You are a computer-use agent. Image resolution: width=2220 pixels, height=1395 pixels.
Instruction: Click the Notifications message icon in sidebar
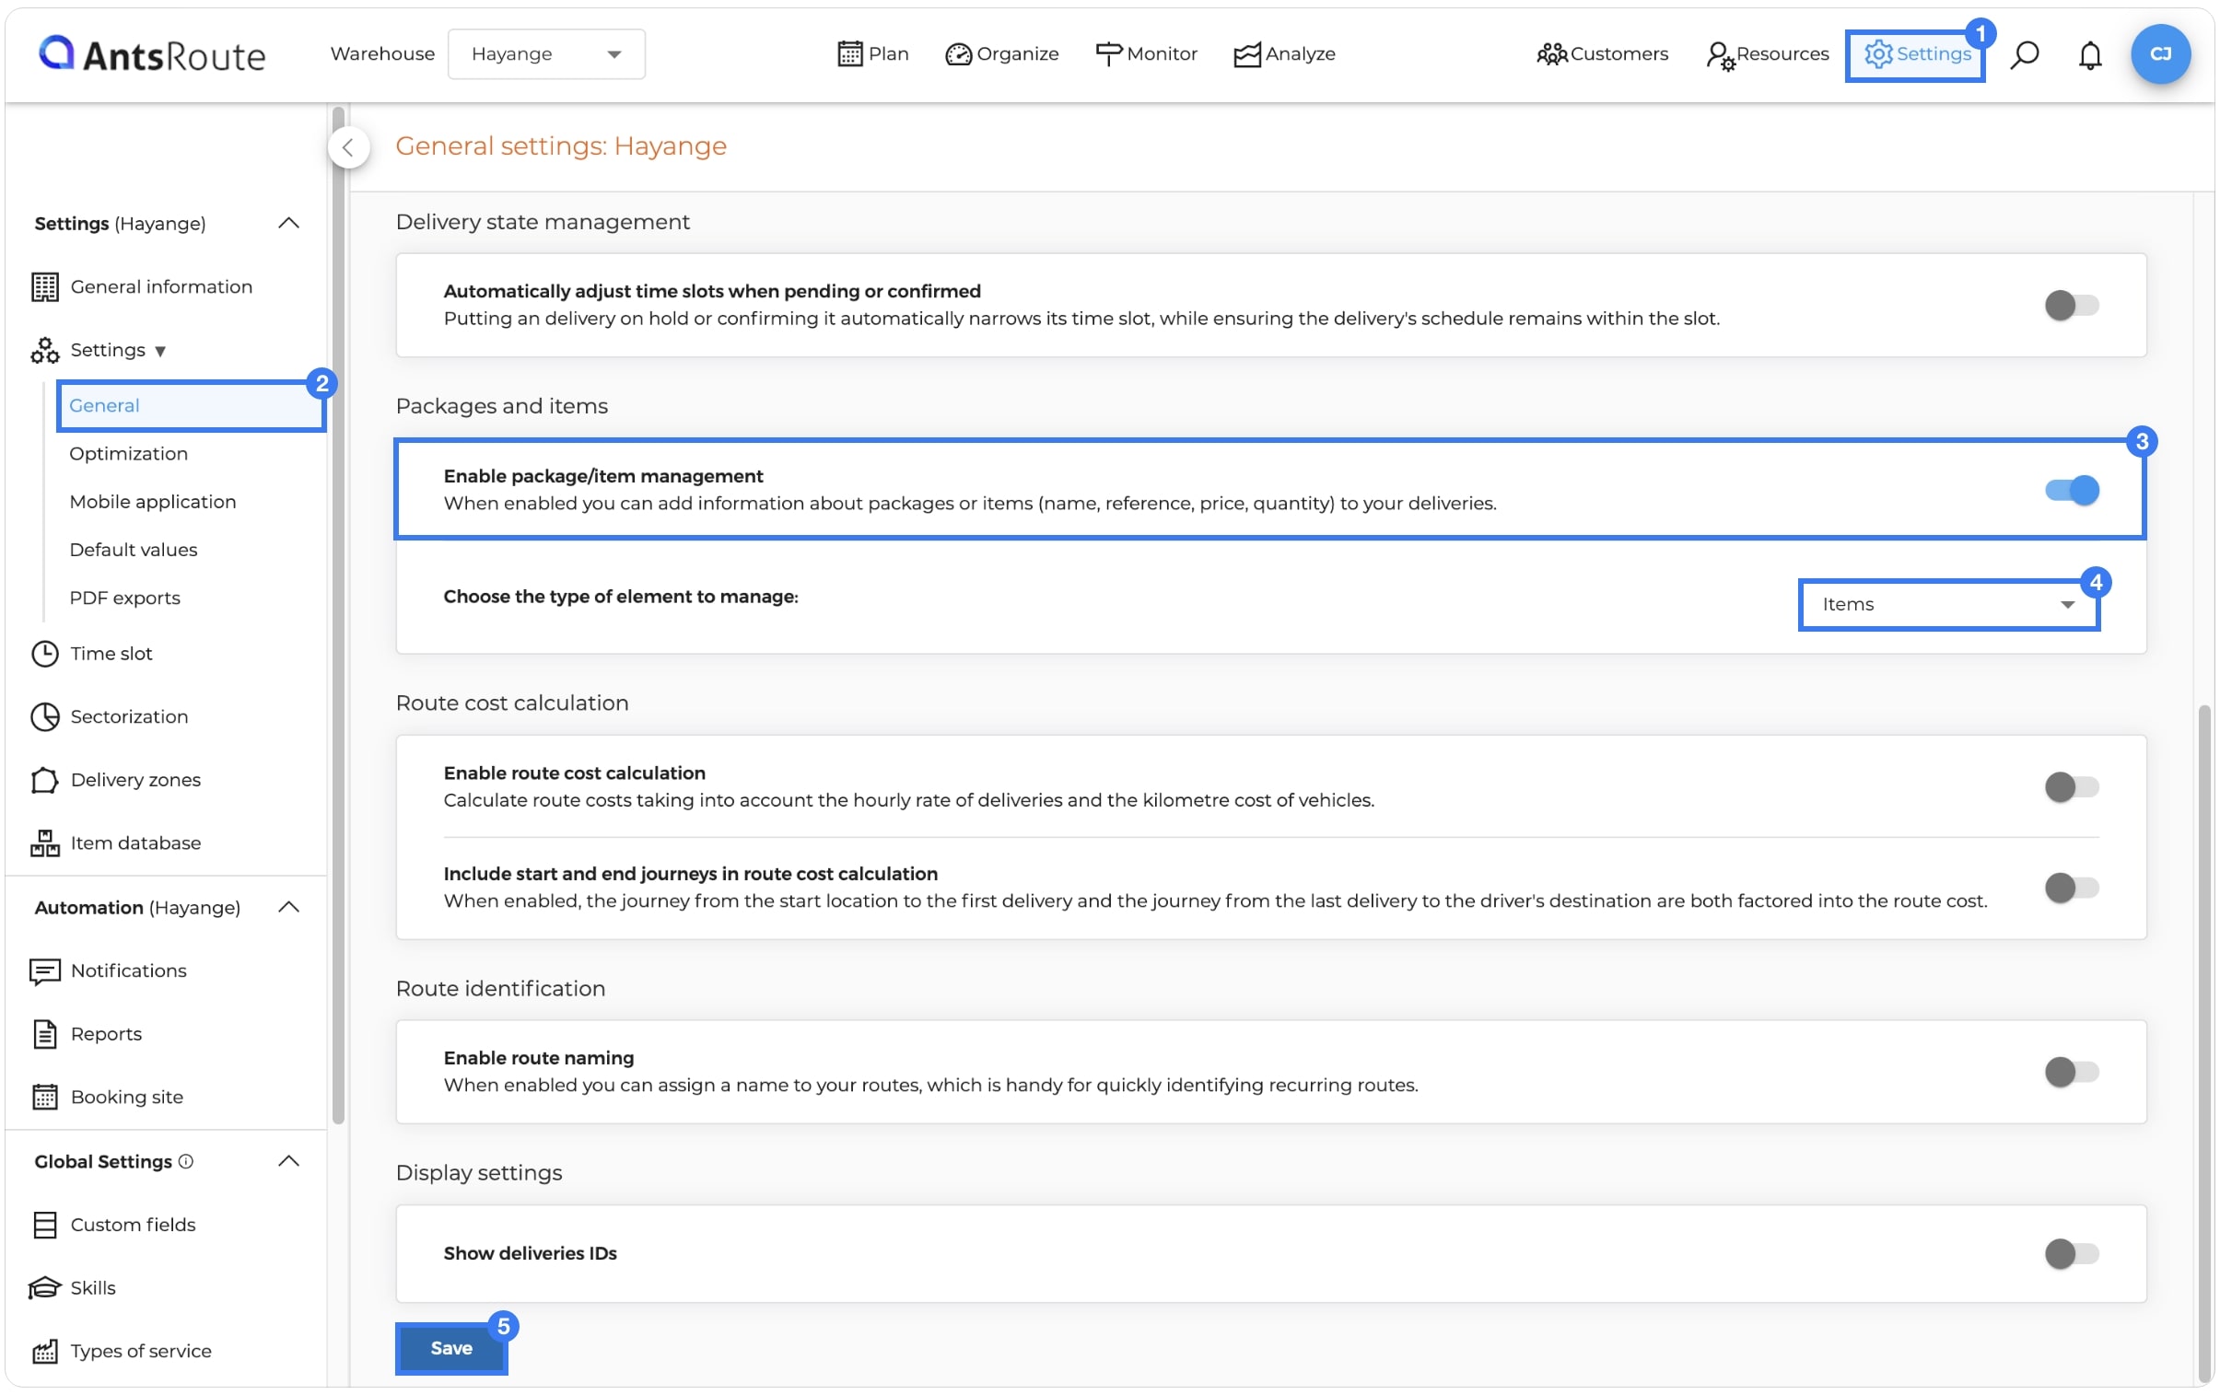click(x=44, y=971)
